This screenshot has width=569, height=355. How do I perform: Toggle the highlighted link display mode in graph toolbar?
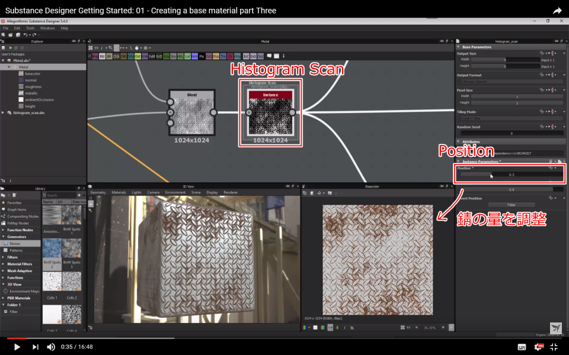(x=116, y=48)
